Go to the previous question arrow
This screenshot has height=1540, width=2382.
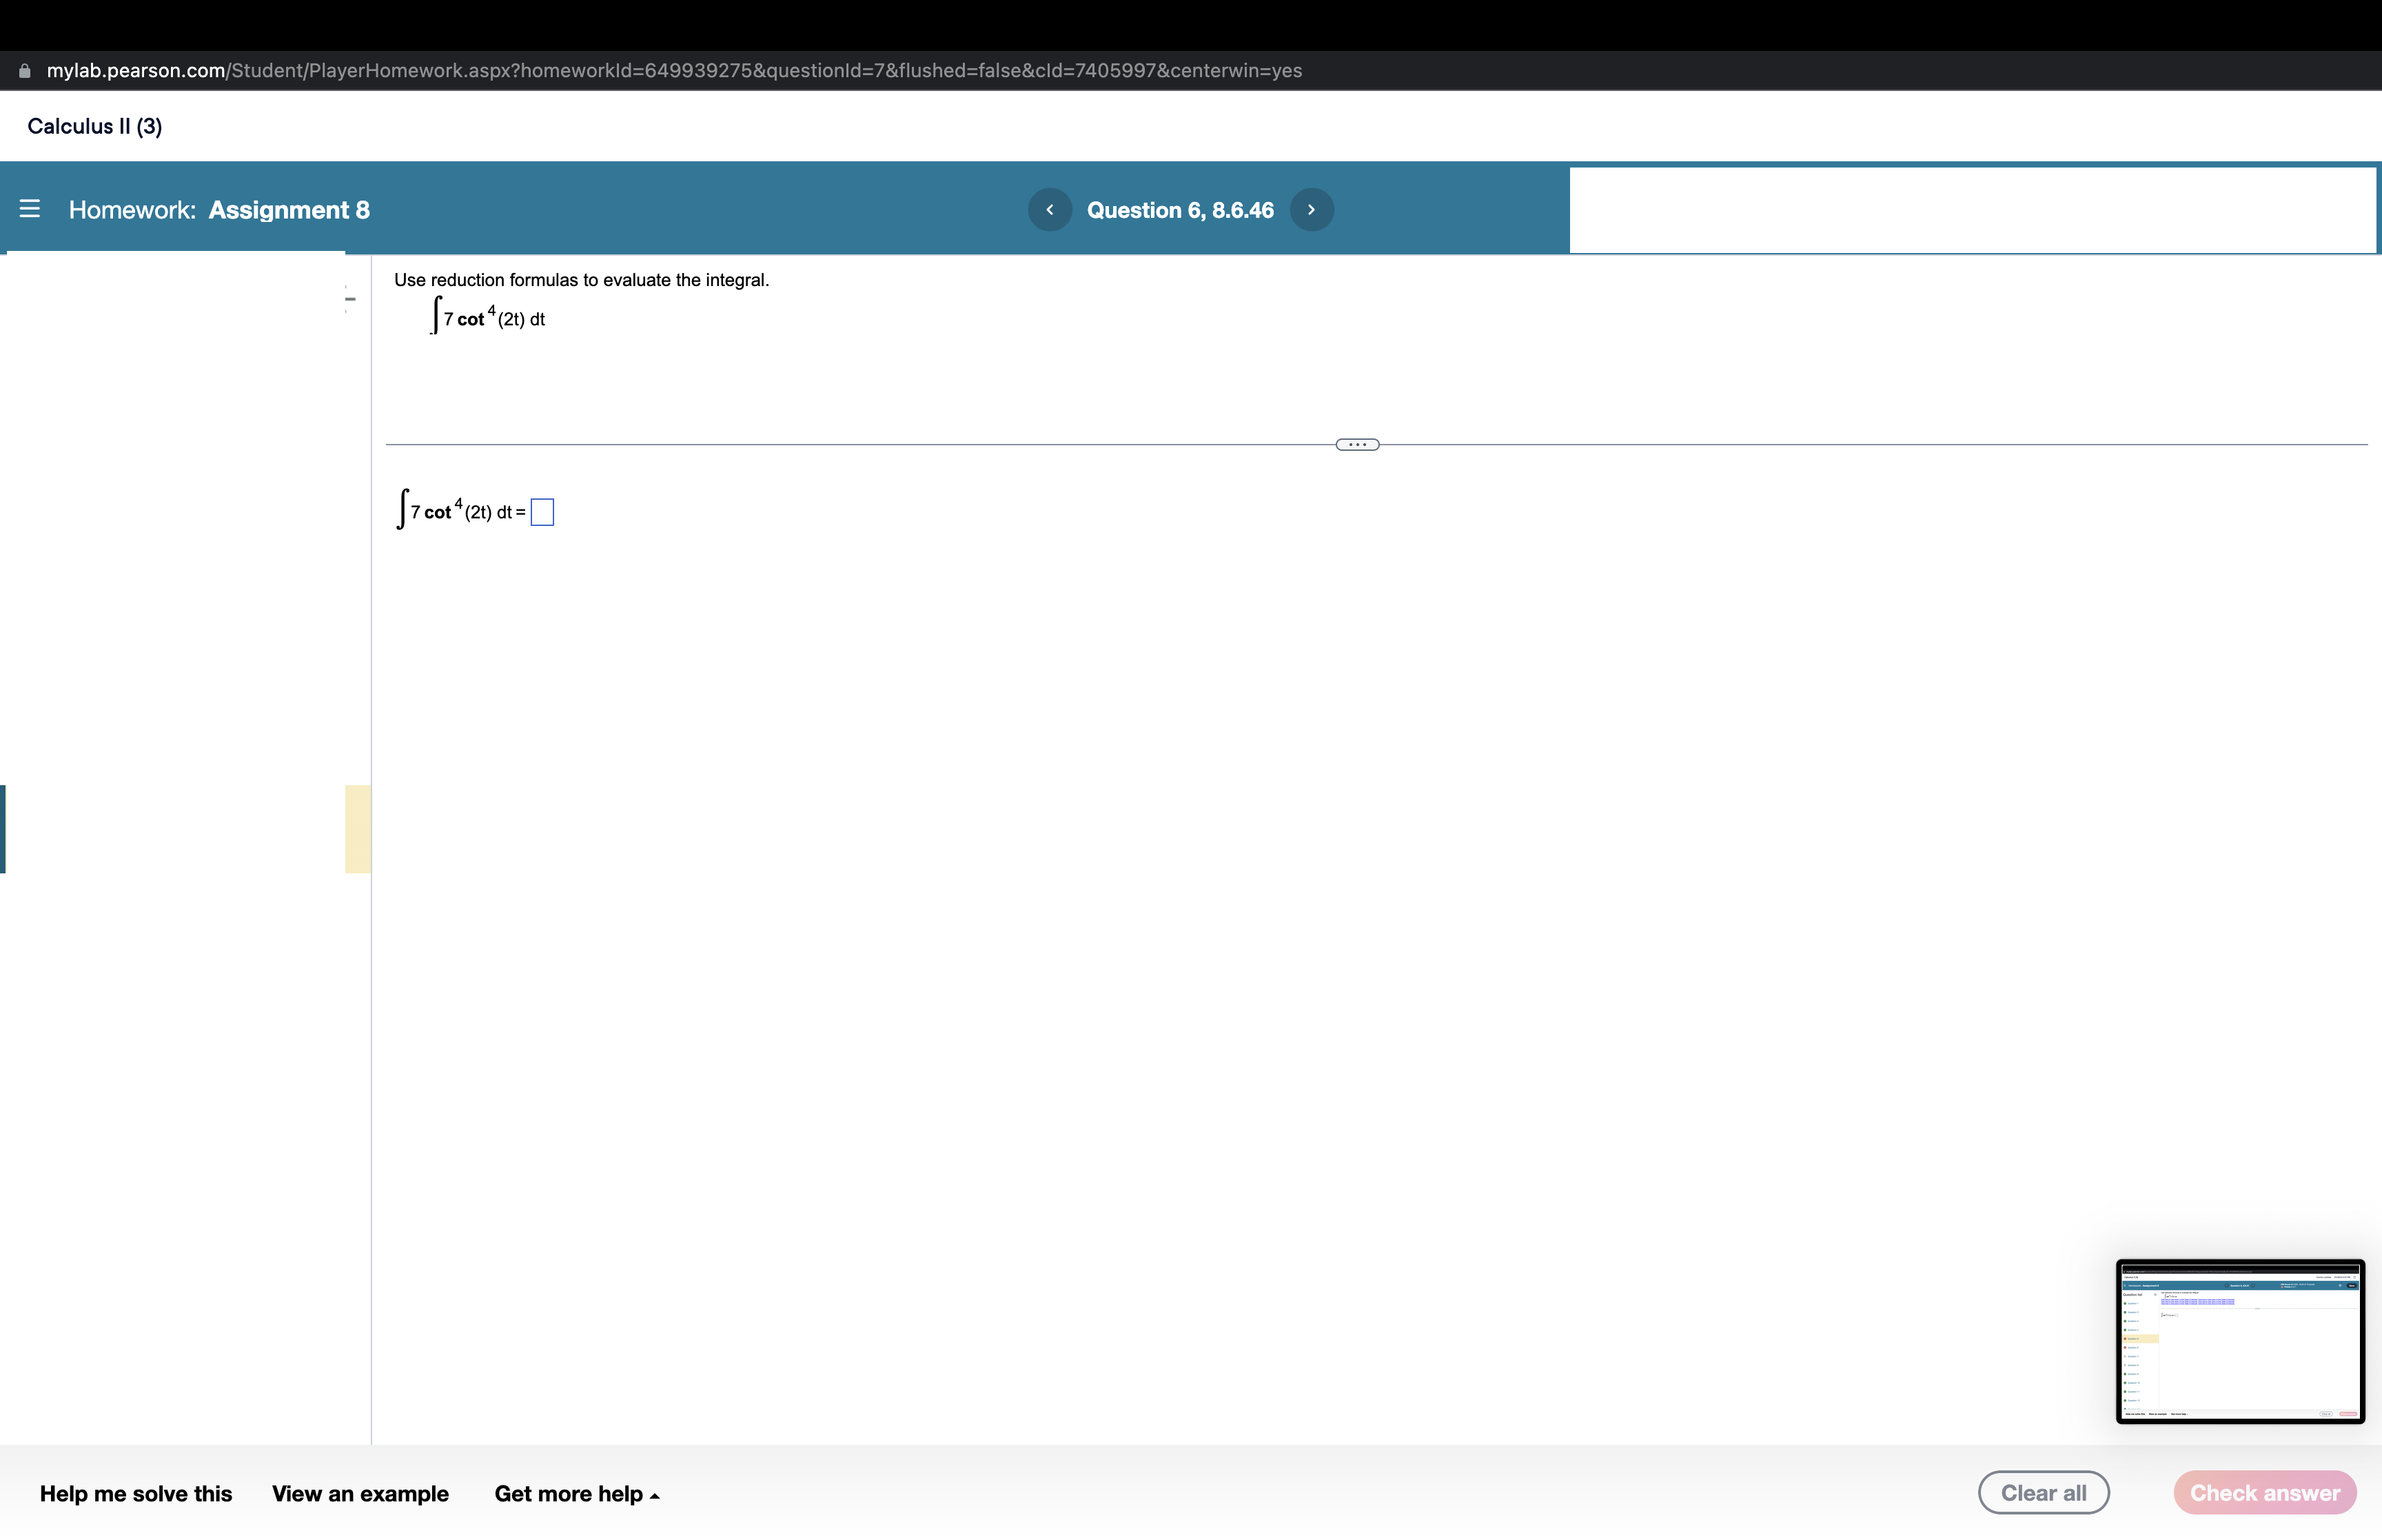pyautogui.click(x=1050, y=210)
